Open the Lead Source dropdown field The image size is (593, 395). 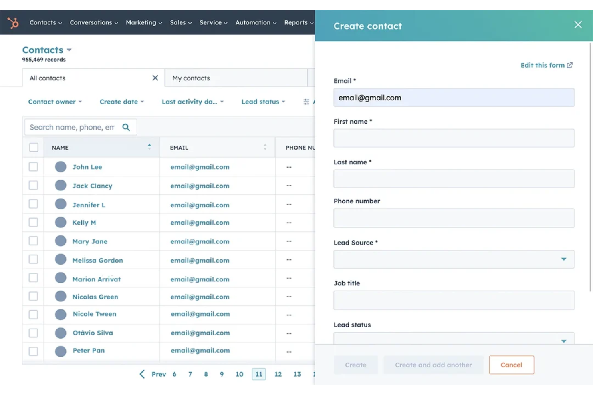pos(454,259)
